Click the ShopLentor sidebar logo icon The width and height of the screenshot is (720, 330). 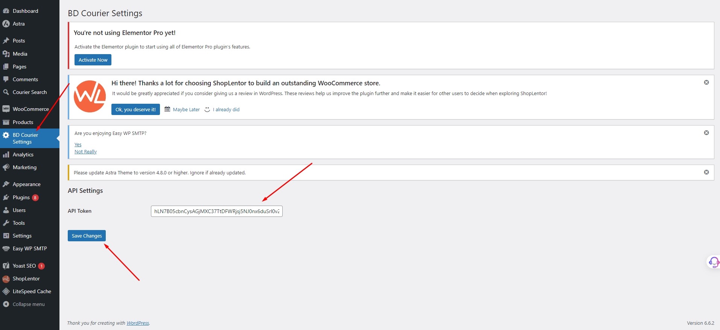click(6, 279)
